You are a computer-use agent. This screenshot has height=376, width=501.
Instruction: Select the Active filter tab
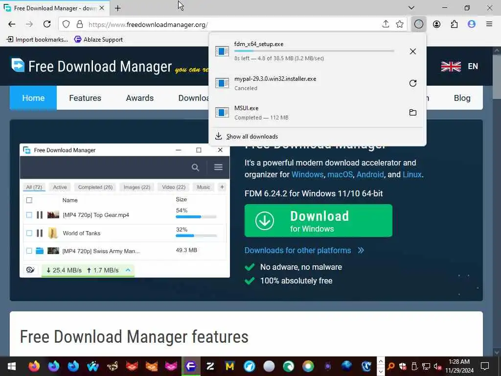[x=60, y=187]
